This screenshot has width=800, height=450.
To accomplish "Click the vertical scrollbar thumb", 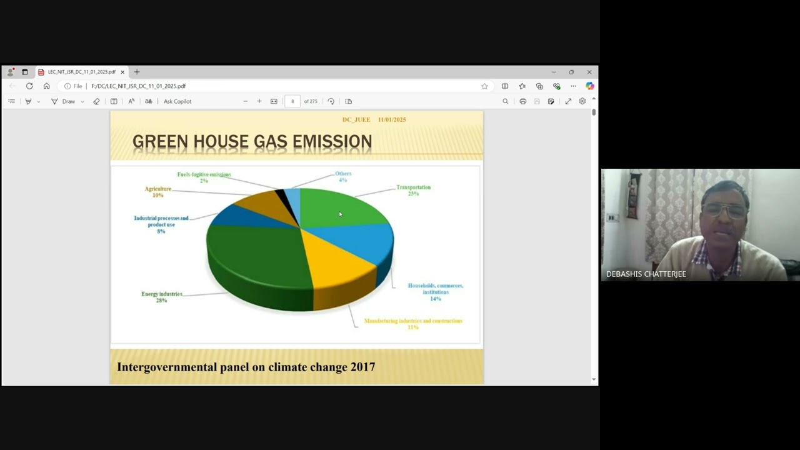I will click(x=594, y=112).
